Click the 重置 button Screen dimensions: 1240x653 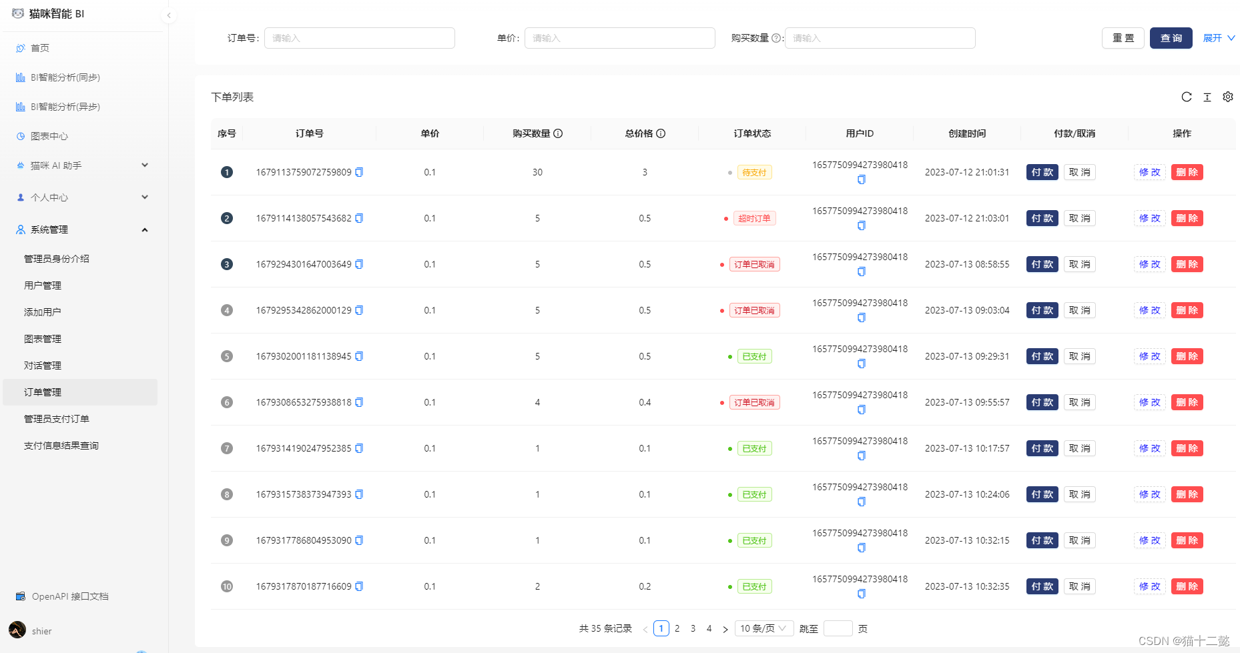(1123, 38)
